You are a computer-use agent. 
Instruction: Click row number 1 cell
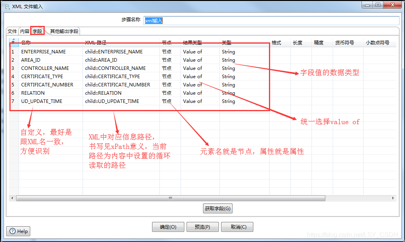coord(14,52)
